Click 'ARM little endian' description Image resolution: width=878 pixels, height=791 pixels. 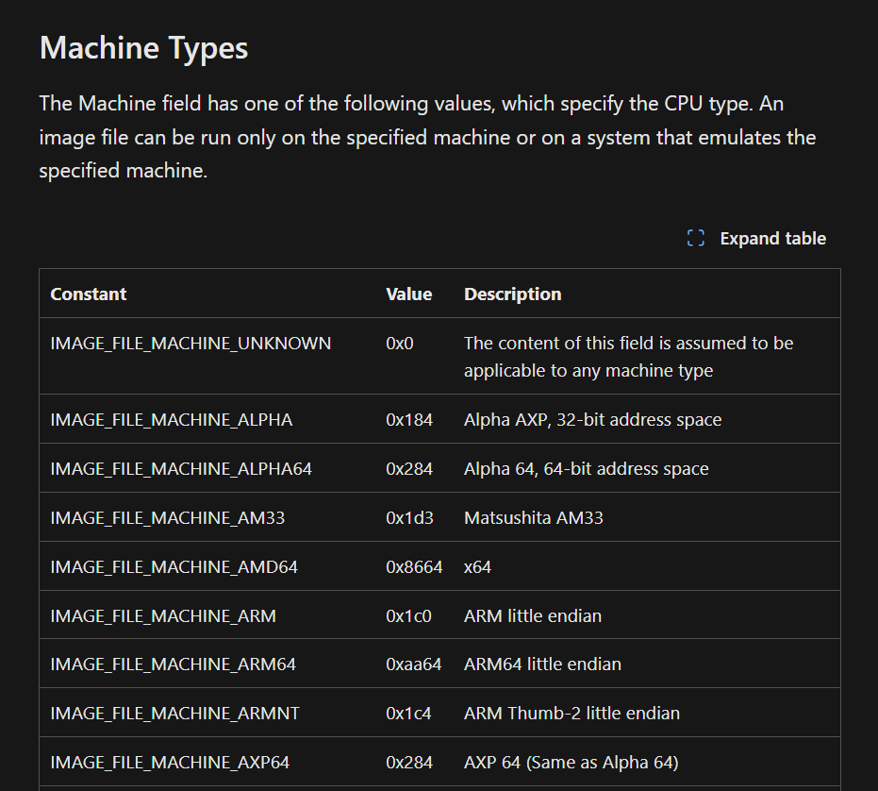(533, 616)
